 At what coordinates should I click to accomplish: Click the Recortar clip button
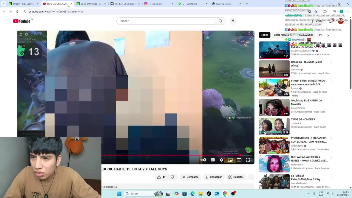(236, 177)
